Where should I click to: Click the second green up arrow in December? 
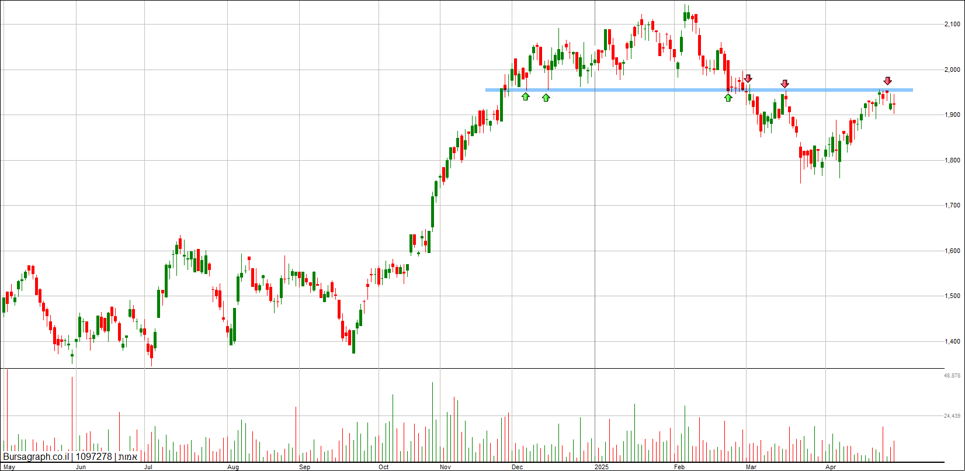point(546,98)
